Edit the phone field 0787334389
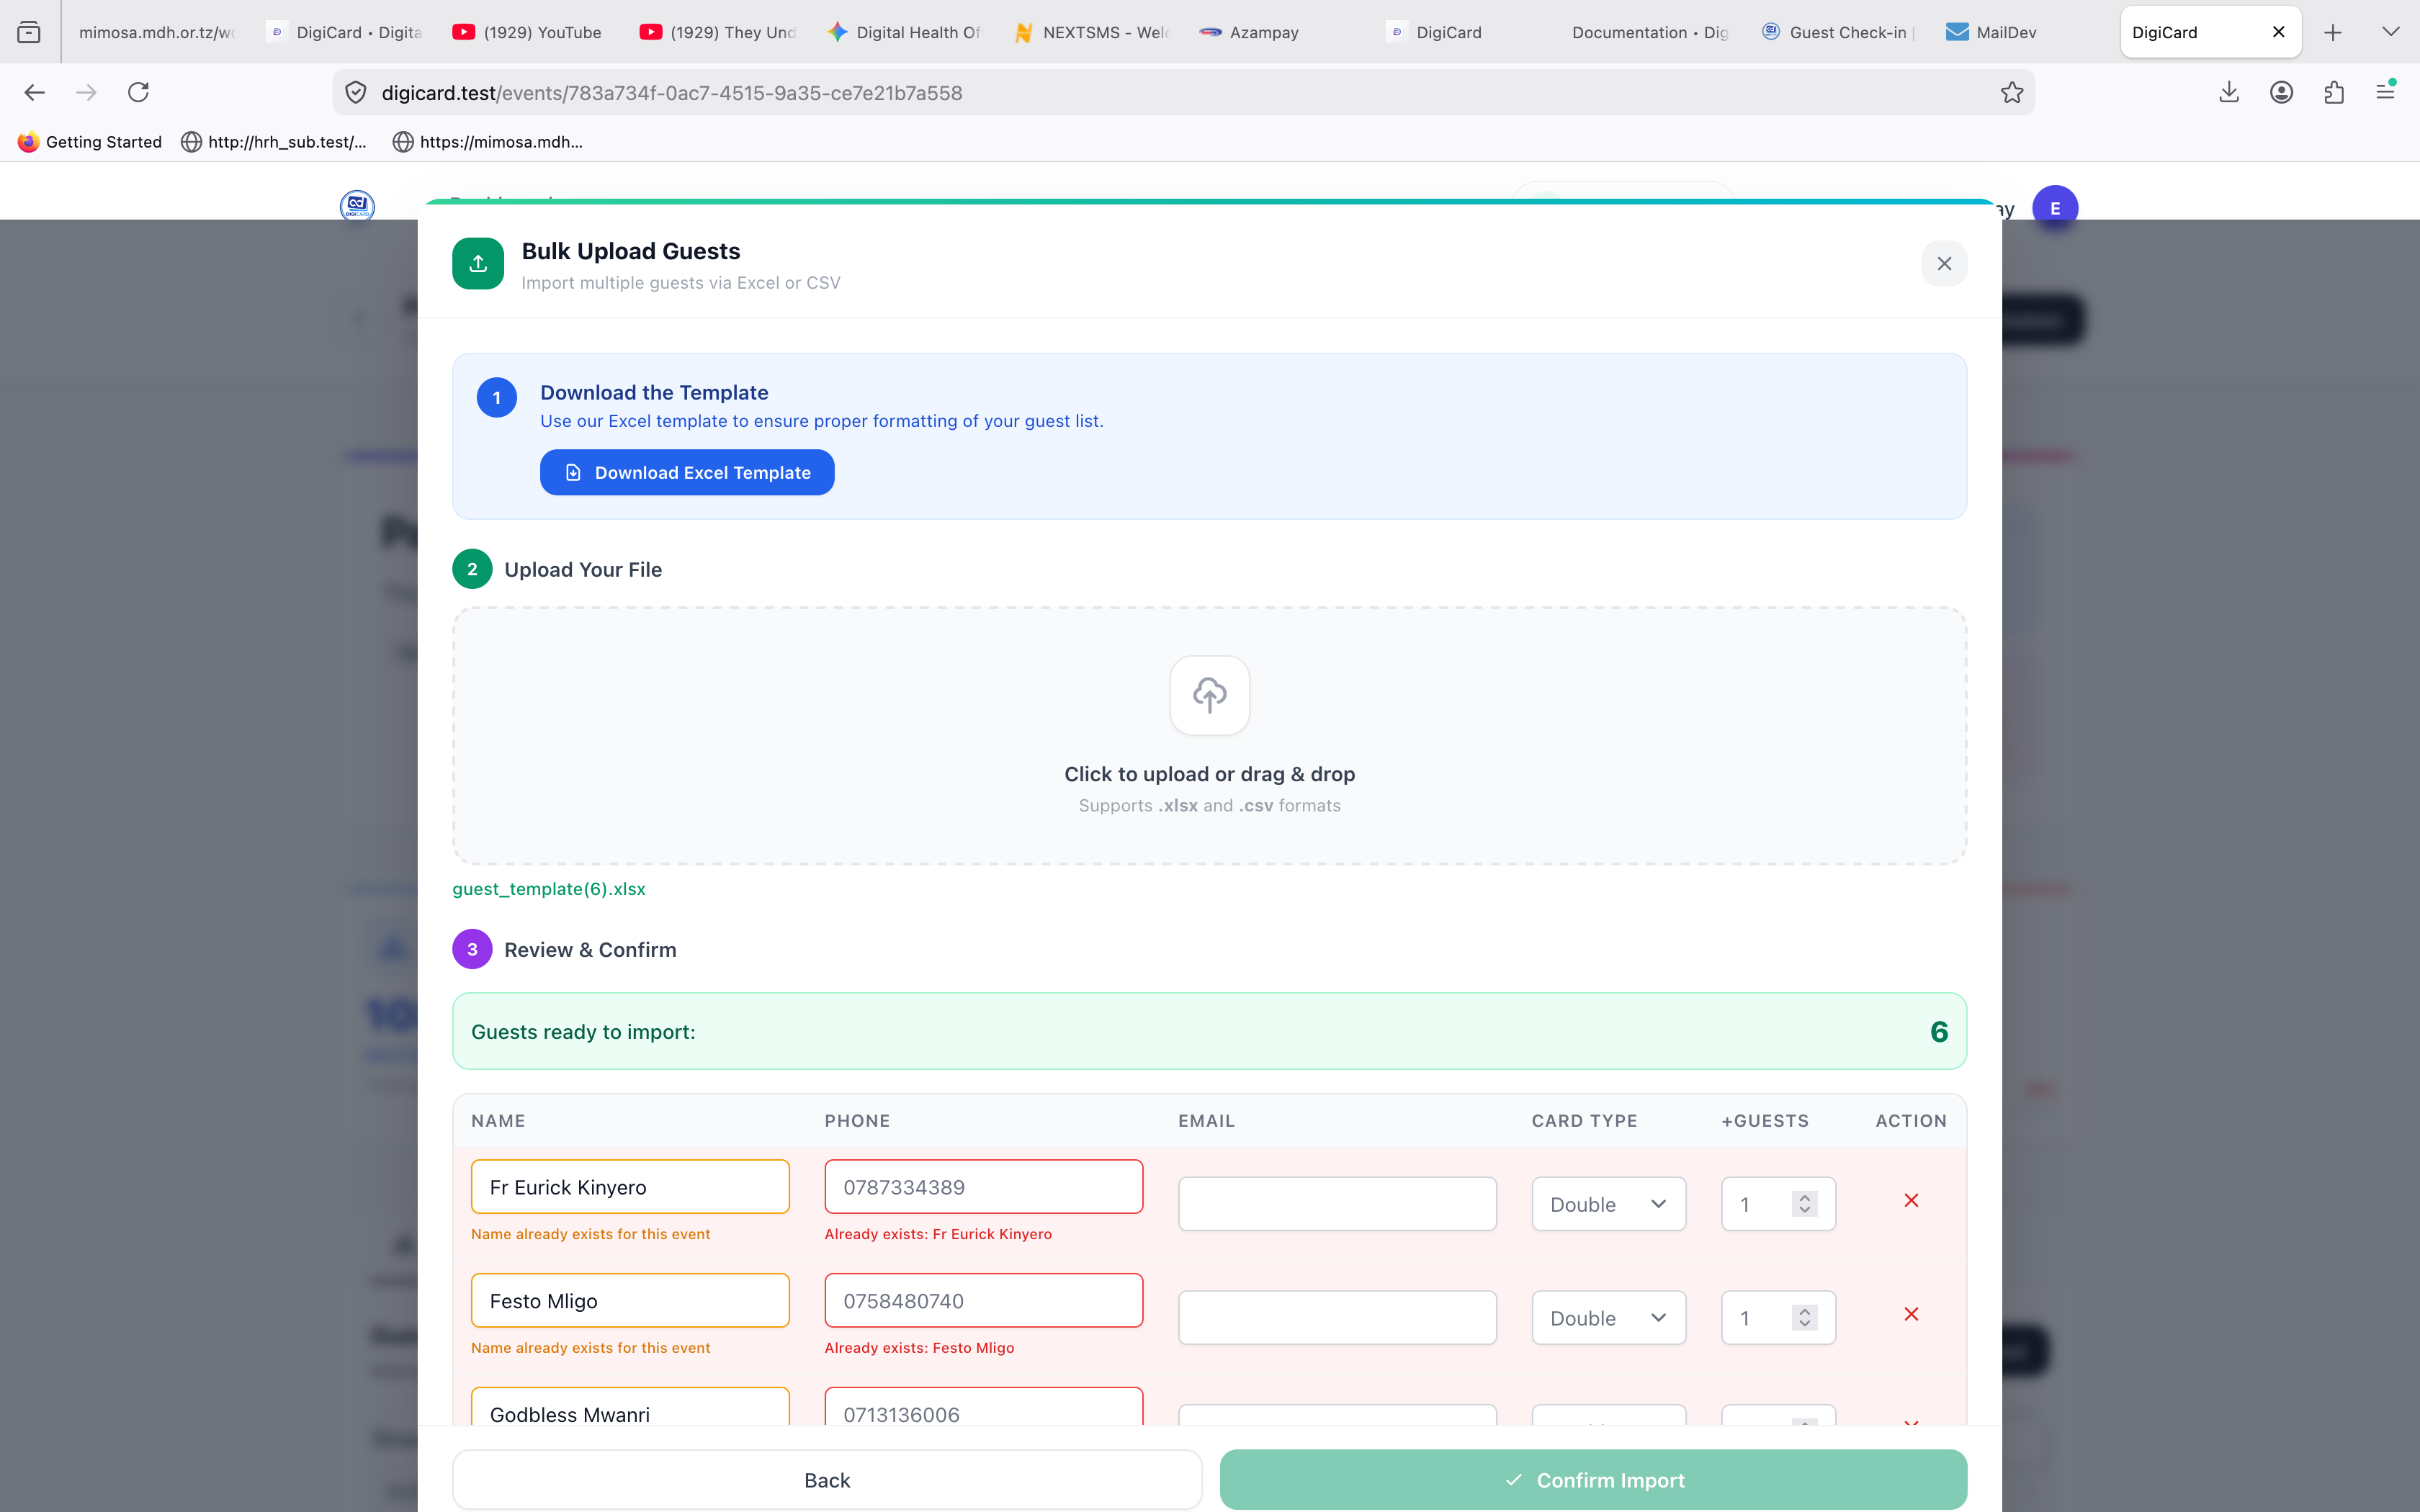Viewport: 2420px width, 1512px height. coord(983,1187)
